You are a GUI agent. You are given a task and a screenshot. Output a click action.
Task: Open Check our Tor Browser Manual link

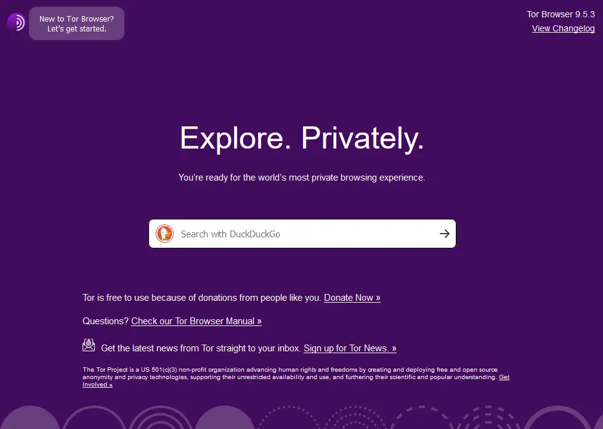point(196,321)
